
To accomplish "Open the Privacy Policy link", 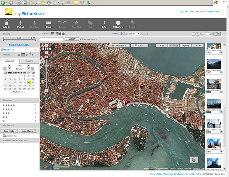I will [x=156, y=174].
